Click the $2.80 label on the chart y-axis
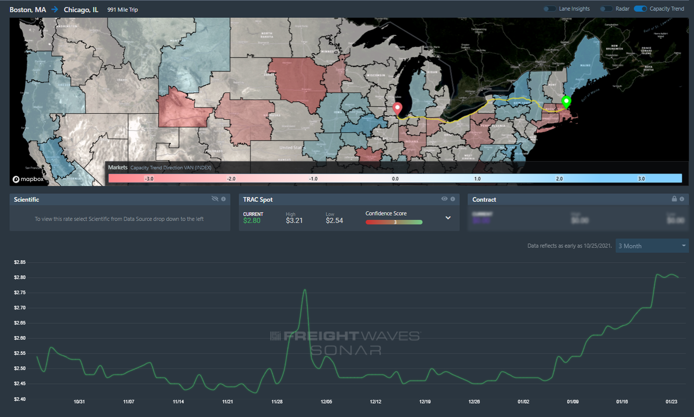The width and height of the screenshot is (694, 417). (x=20, y=277)
